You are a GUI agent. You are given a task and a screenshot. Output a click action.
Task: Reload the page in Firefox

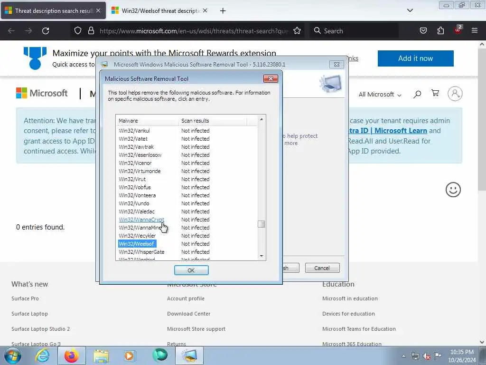46,31
